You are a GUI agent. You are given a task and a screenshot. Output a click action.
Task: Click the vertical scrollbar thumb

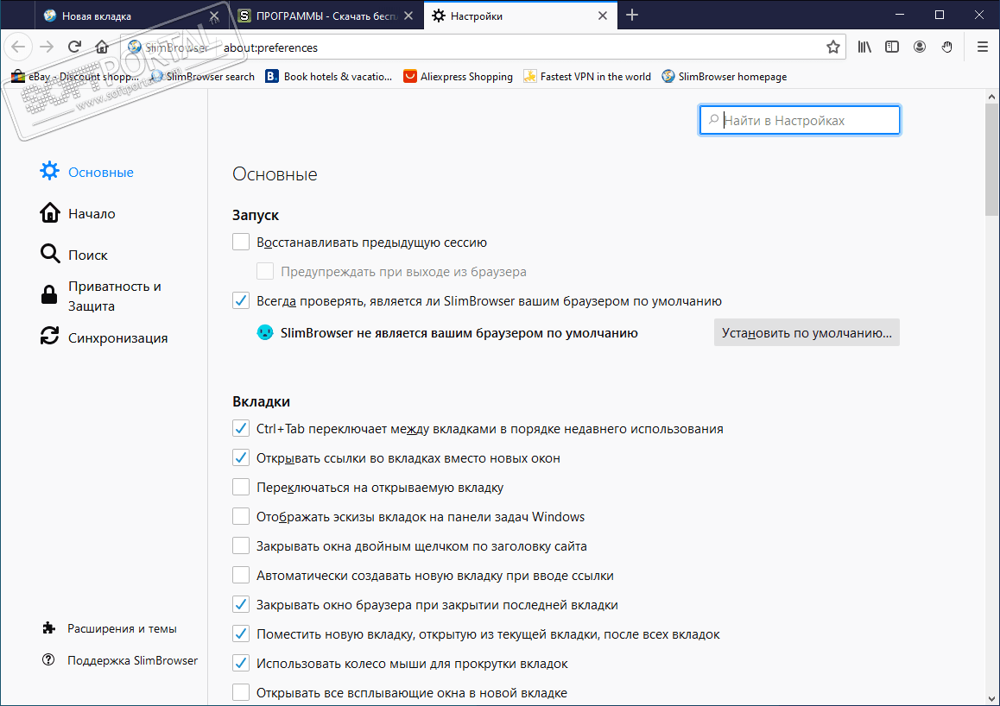point(991,161)
